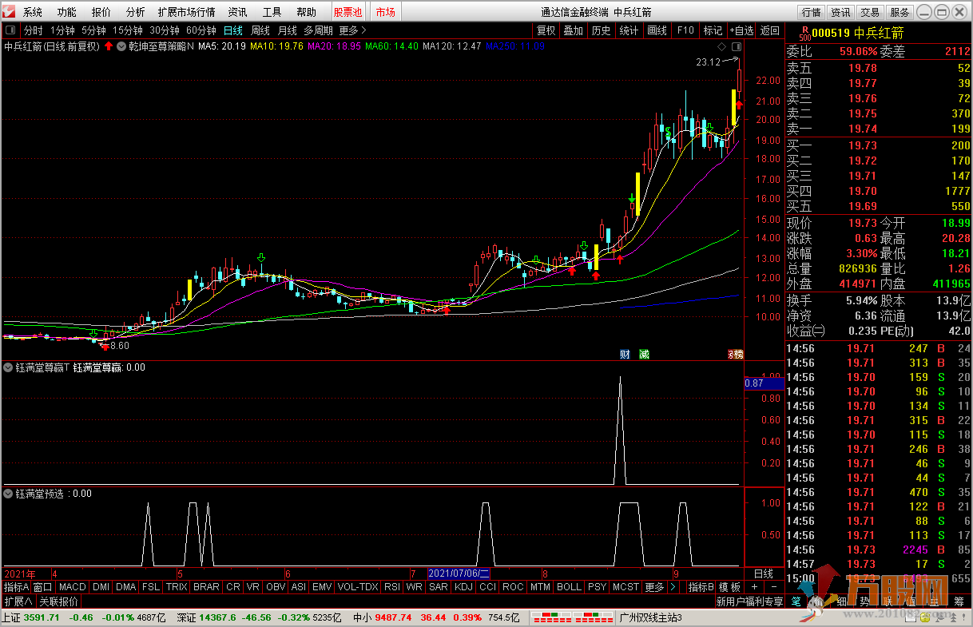Click the Tongdaxin red logo icon

click(x=10, y=12)
